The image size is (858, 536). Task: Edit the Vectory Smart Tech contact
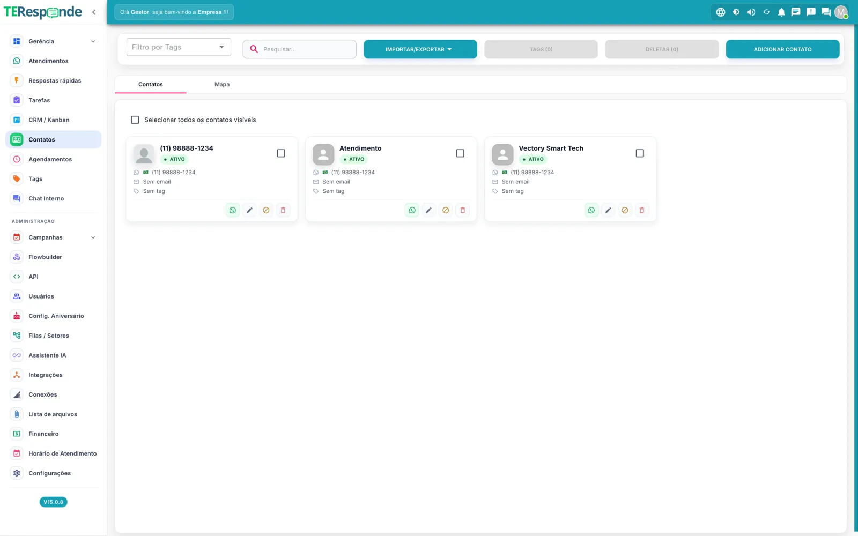608,210
